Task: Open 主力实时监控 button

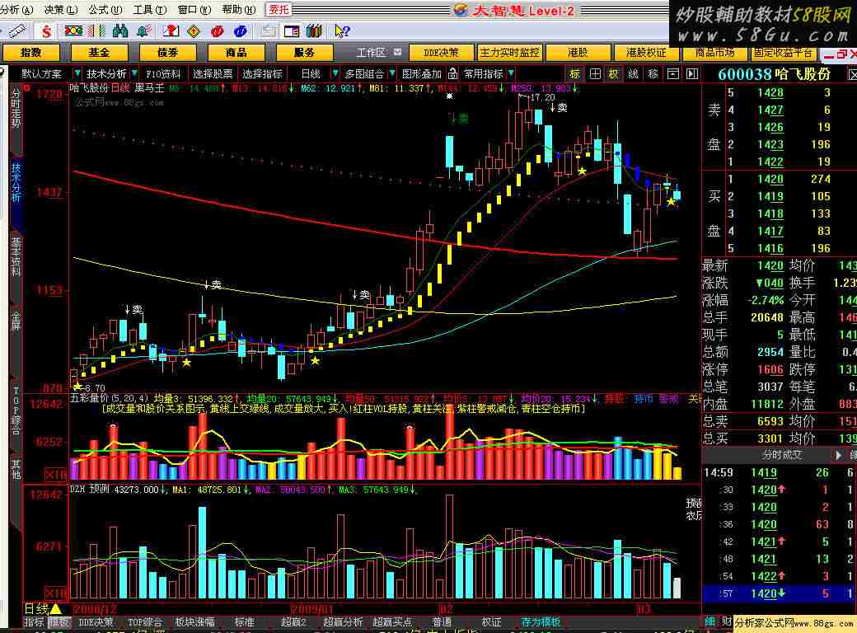Action: 509,53
